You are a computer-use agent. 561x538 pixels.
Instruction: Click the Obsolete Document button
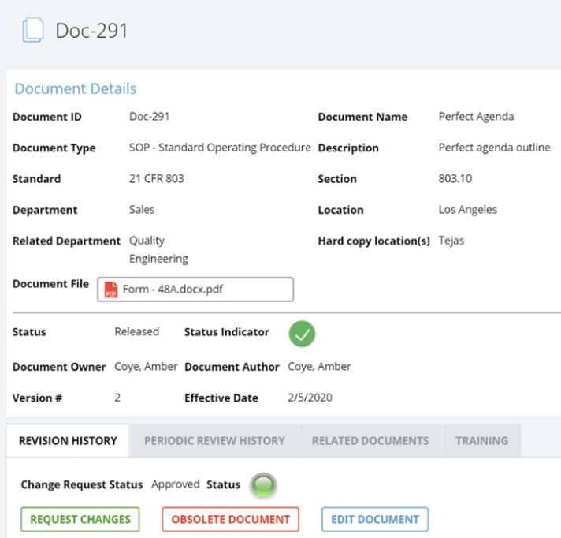coord(231,520)
